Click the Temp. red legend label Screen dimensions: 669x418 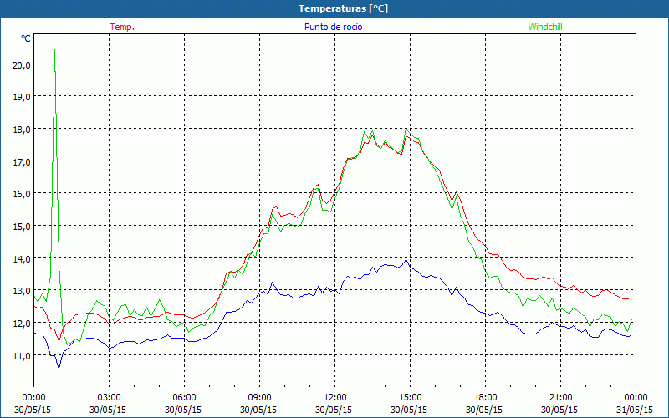pyautogui.click(x=122, y=27)
